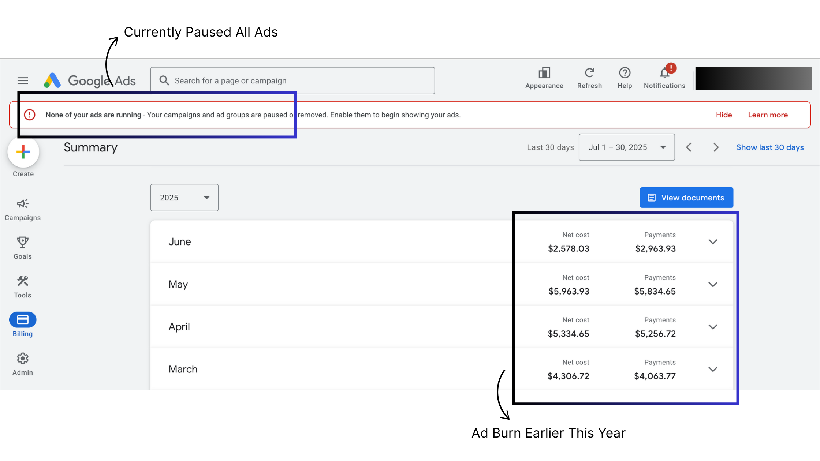Go to the previous date range

click(689, 147)
